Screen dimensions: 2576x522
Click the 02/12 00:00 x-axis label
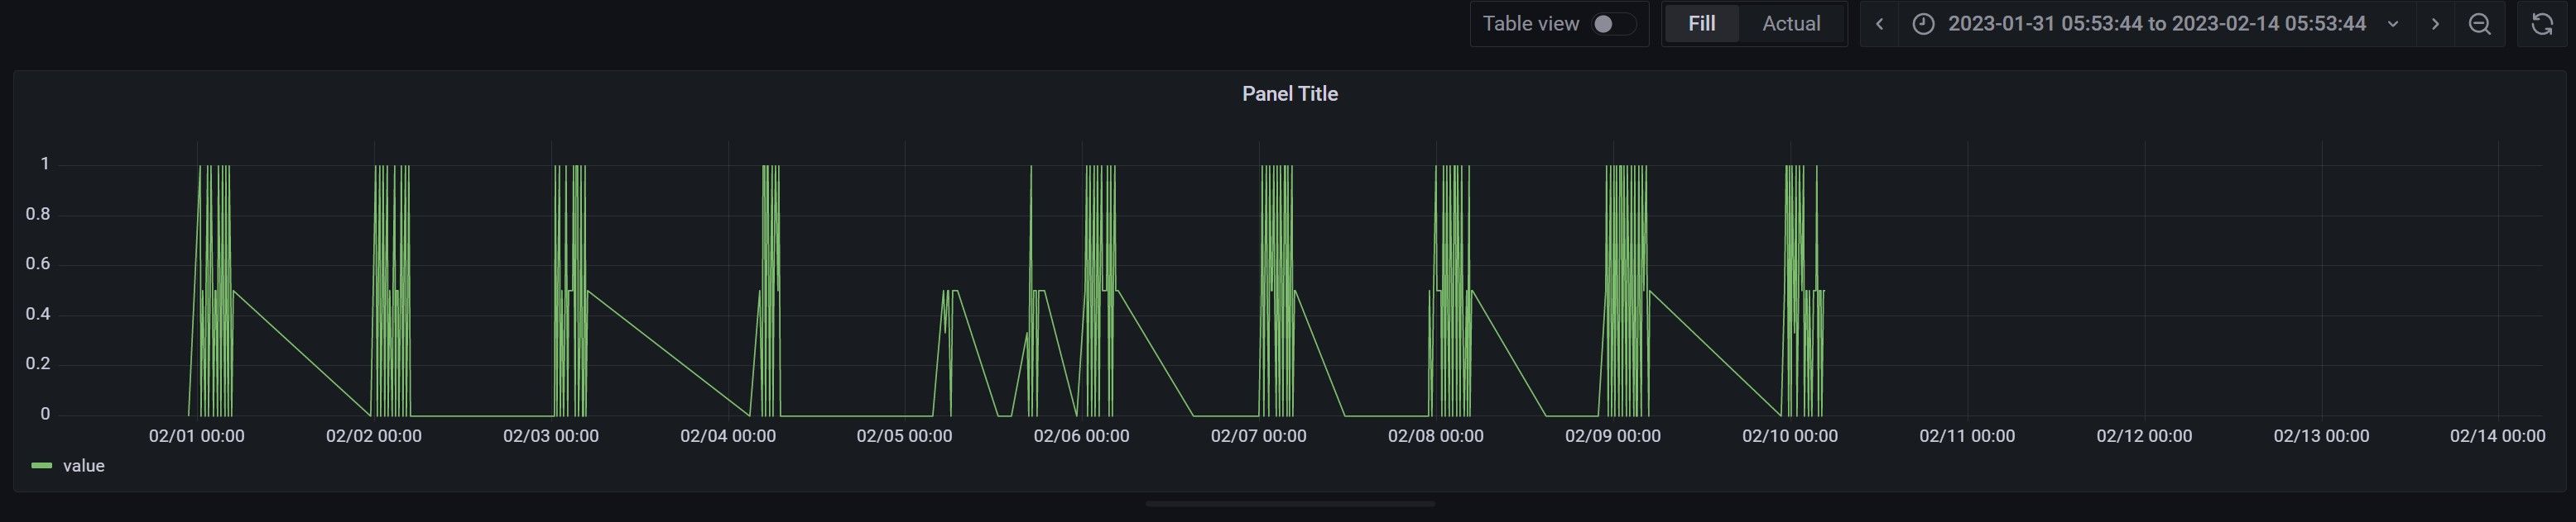(x=2144, y=436)
